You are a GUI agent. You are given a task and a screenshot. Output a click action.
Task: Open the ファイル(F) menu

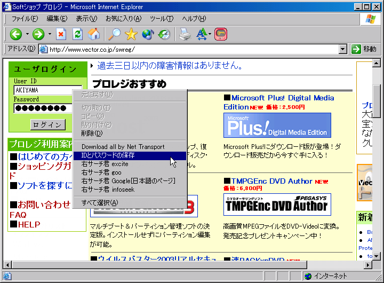pos(25,19)
